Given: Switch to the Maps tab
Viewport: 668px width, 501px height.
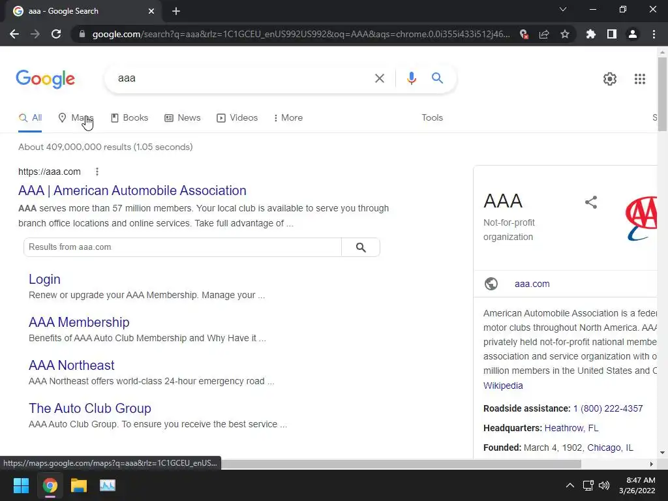Looking at the screenshot, I should coord(76,118).
